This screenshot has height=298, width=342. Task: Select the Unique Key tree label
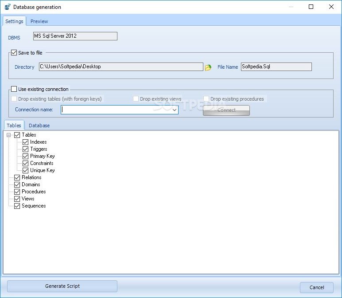tap(43, 170)
